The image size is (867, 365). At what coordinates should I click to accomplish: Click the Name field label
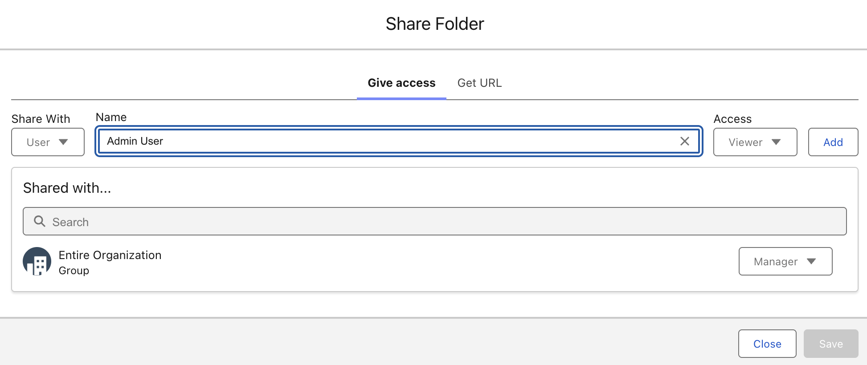[x=111, y=117]
